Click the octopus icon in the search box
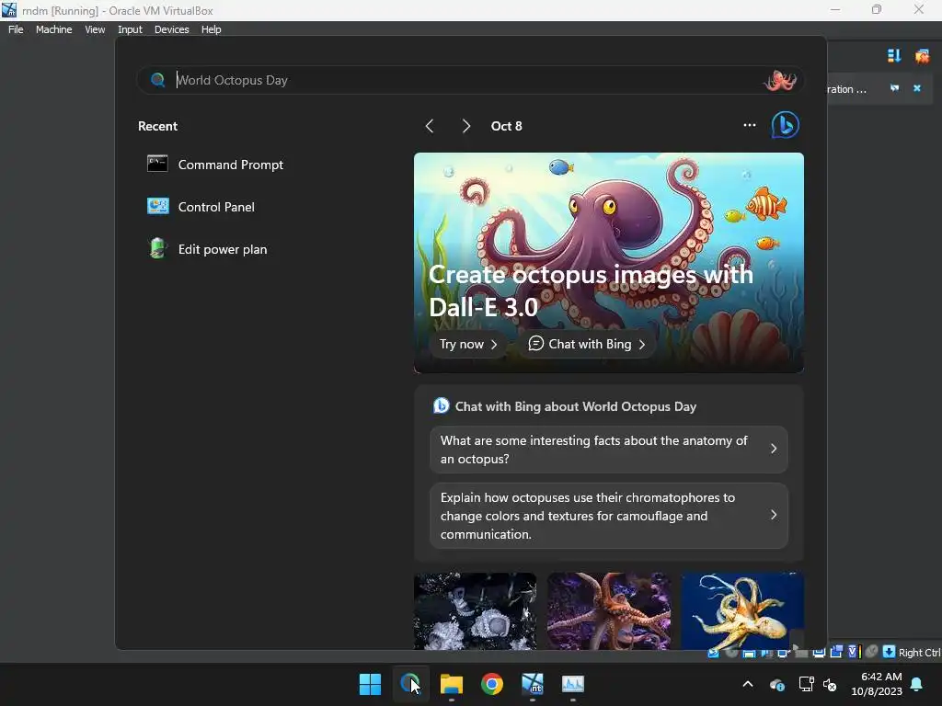The image size is (942, 706). click(780, 80)
